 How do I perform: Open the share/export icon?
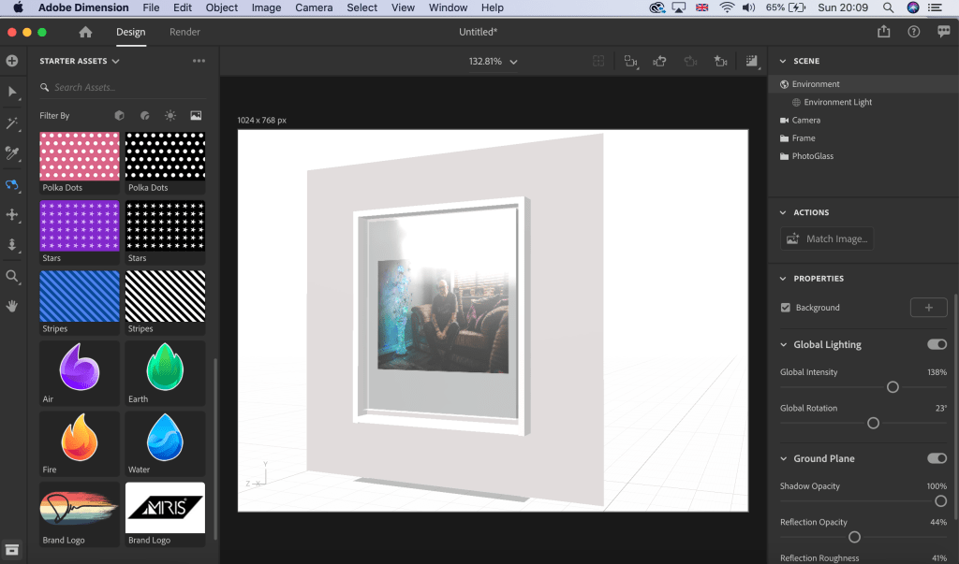tap(884, 32)
